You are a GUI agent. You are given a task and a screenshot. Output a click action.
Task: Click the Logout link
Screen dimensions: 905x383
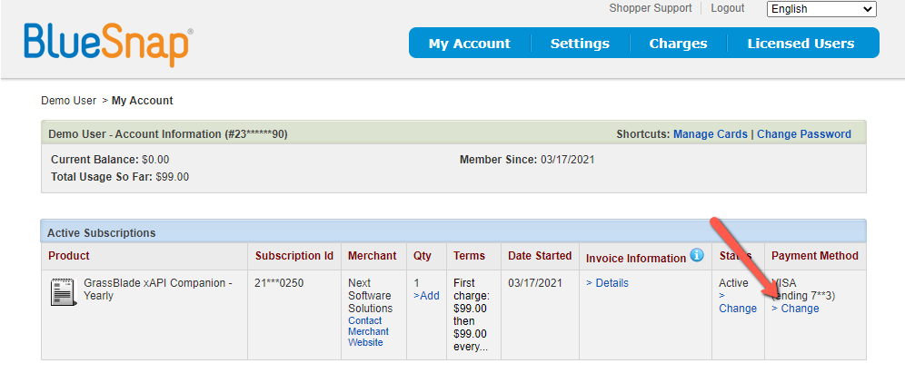coord(727,8)
